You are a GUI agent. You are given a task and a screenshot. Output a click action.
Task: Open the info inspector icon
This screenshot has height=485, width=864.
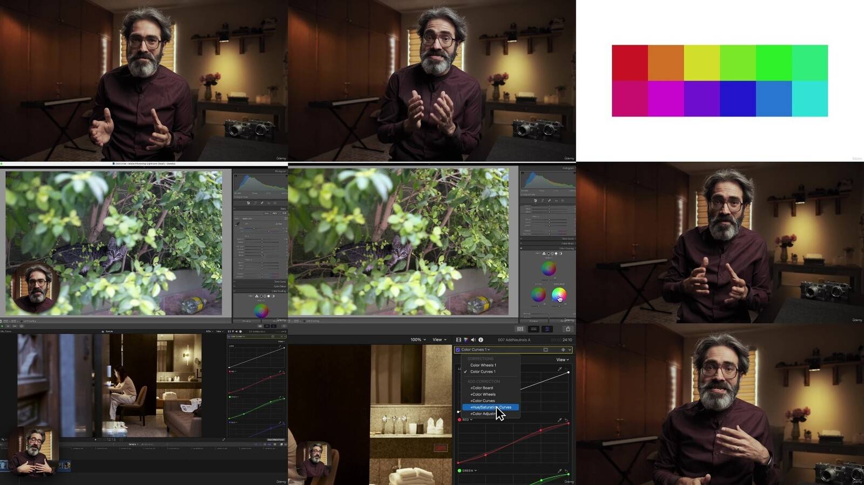point(481,340)
